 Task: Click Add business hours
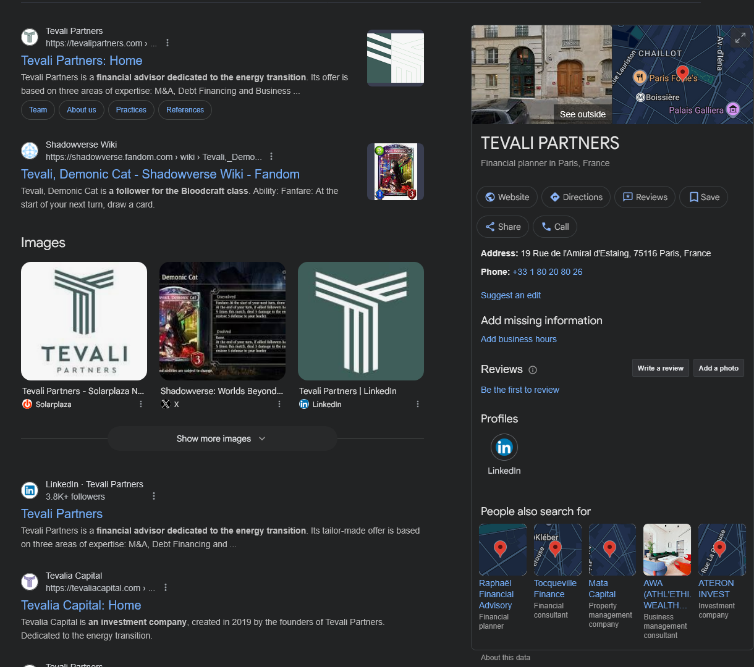click(519, 339)
